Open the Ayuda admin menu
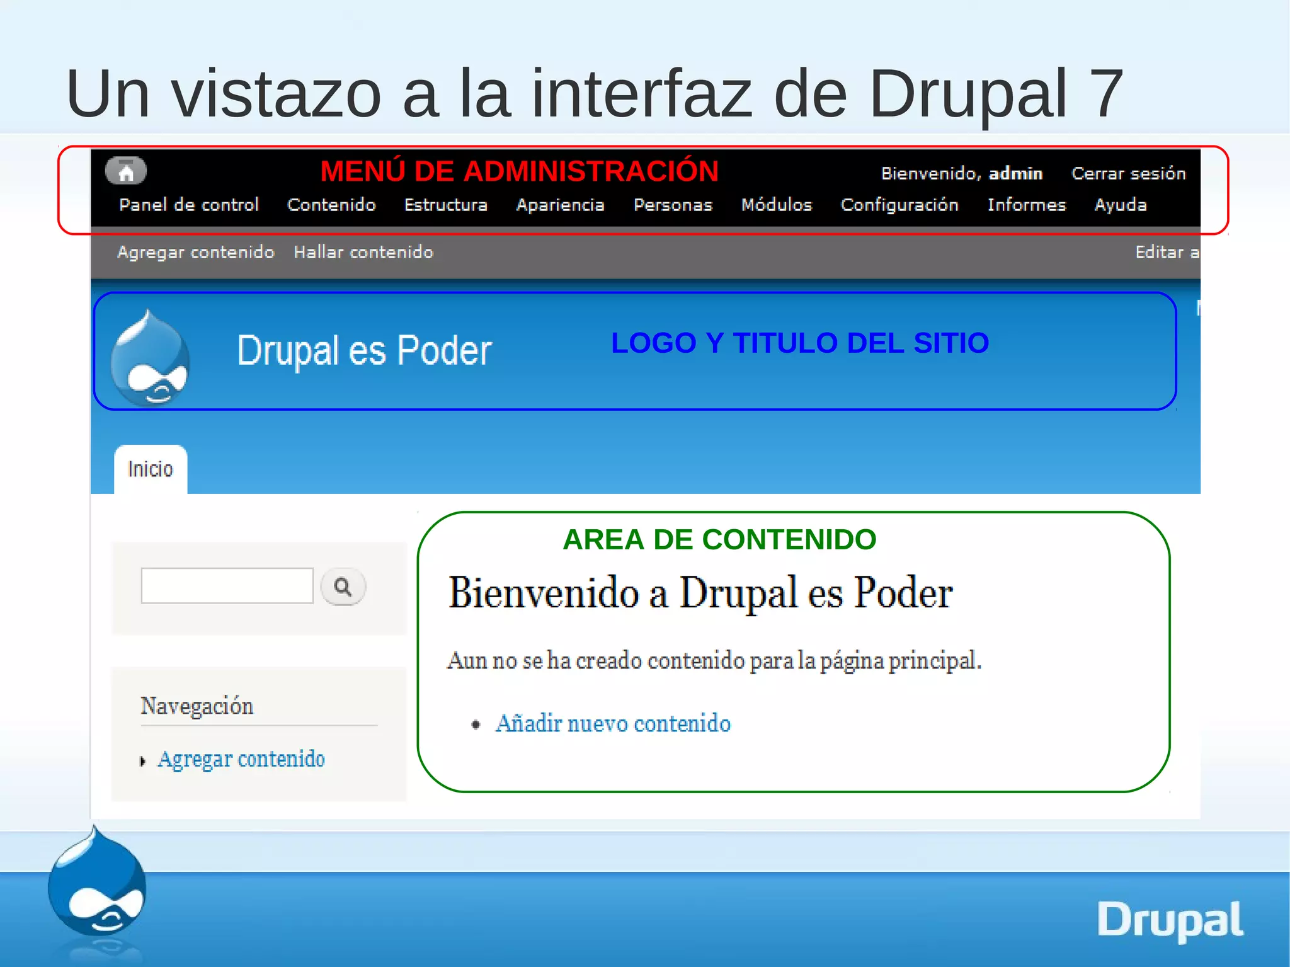The height and width of the screenshot is (967, 1290). pyautogui.click(x=1121, y=205)
